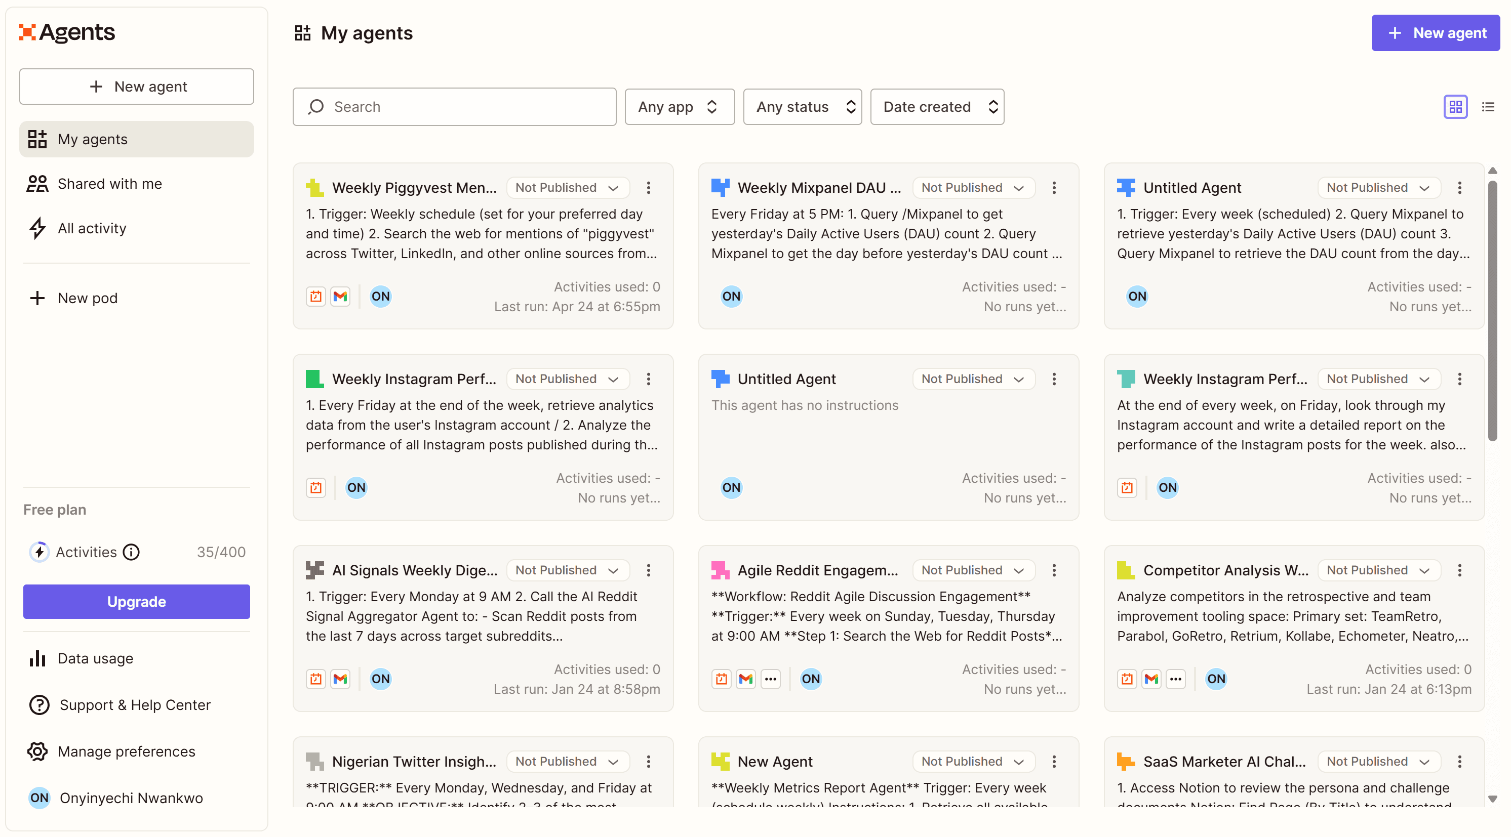Open Any status filter dropdown
This screenshot has height=837, width=1511.
803,107
